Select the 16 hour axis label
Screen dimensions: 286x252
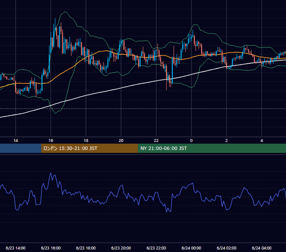click(x=51, y=140)
